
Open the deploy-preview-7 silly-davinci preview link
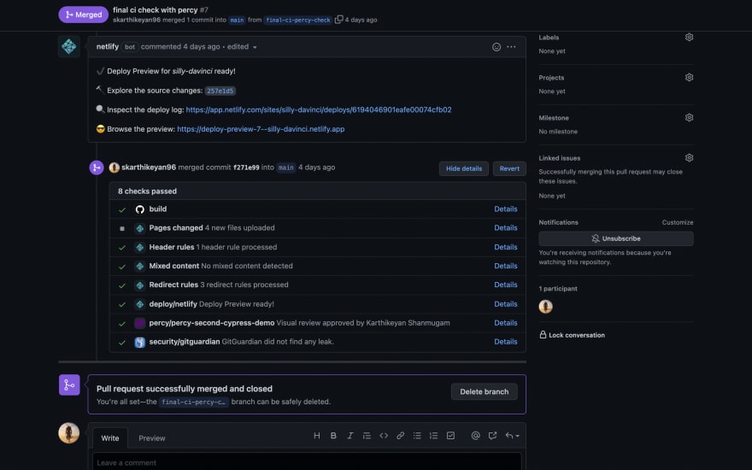pyautogui.click(x=261, y=129)
